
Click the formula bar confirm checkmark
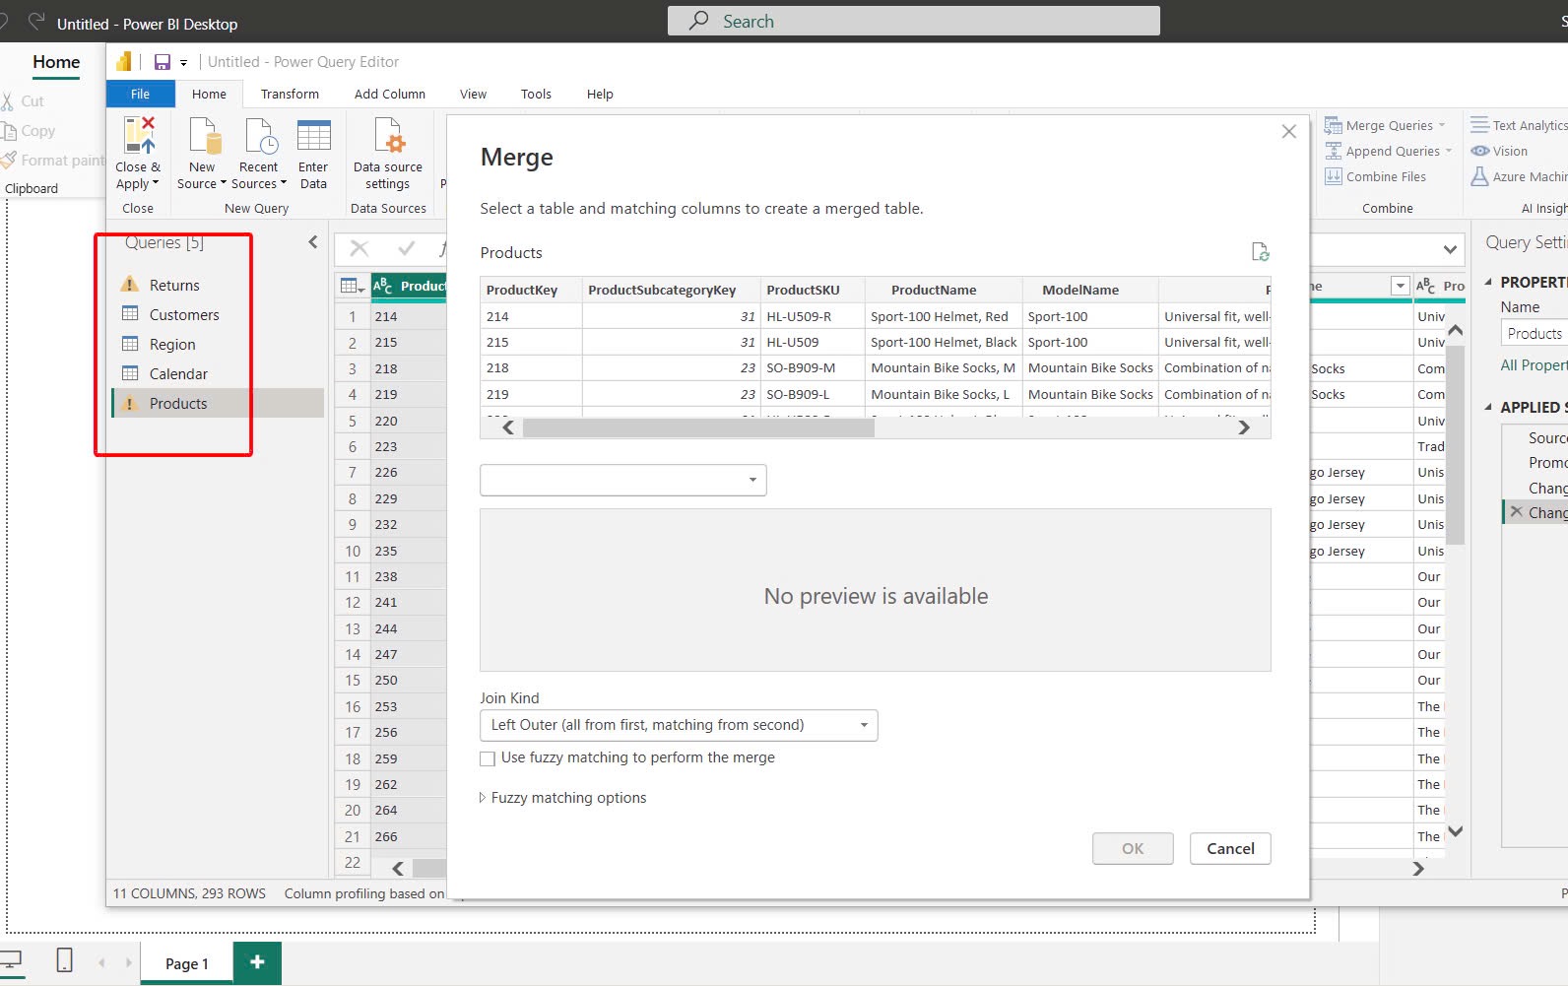coord(406,248)
